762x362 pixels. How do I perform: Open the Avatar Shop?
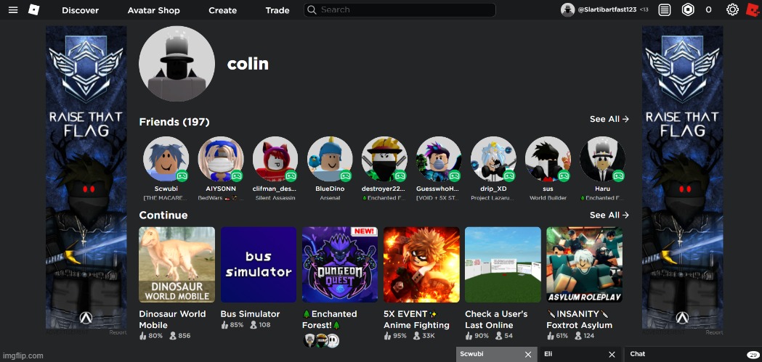pyautogui.click(x=153, y=10)
